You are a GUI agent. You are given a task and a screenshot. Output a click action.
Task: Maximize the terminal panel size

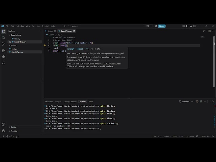[210, 101]
